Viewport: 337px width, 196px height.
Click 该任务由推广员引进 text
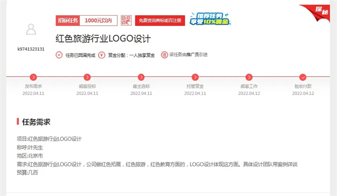click(x=189, y=55)
